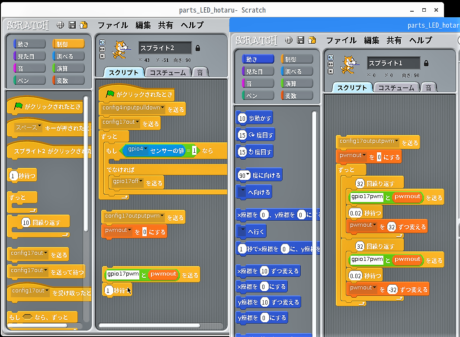Click the 10 歩動かす block
Screen dimensions: 460x337
pos(254,118)
